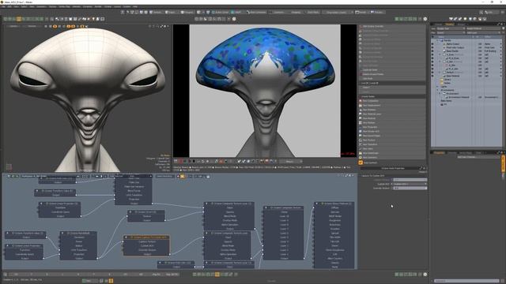Open the Filter dropdown in the Shader Tree panel

[x=451, y=32]
